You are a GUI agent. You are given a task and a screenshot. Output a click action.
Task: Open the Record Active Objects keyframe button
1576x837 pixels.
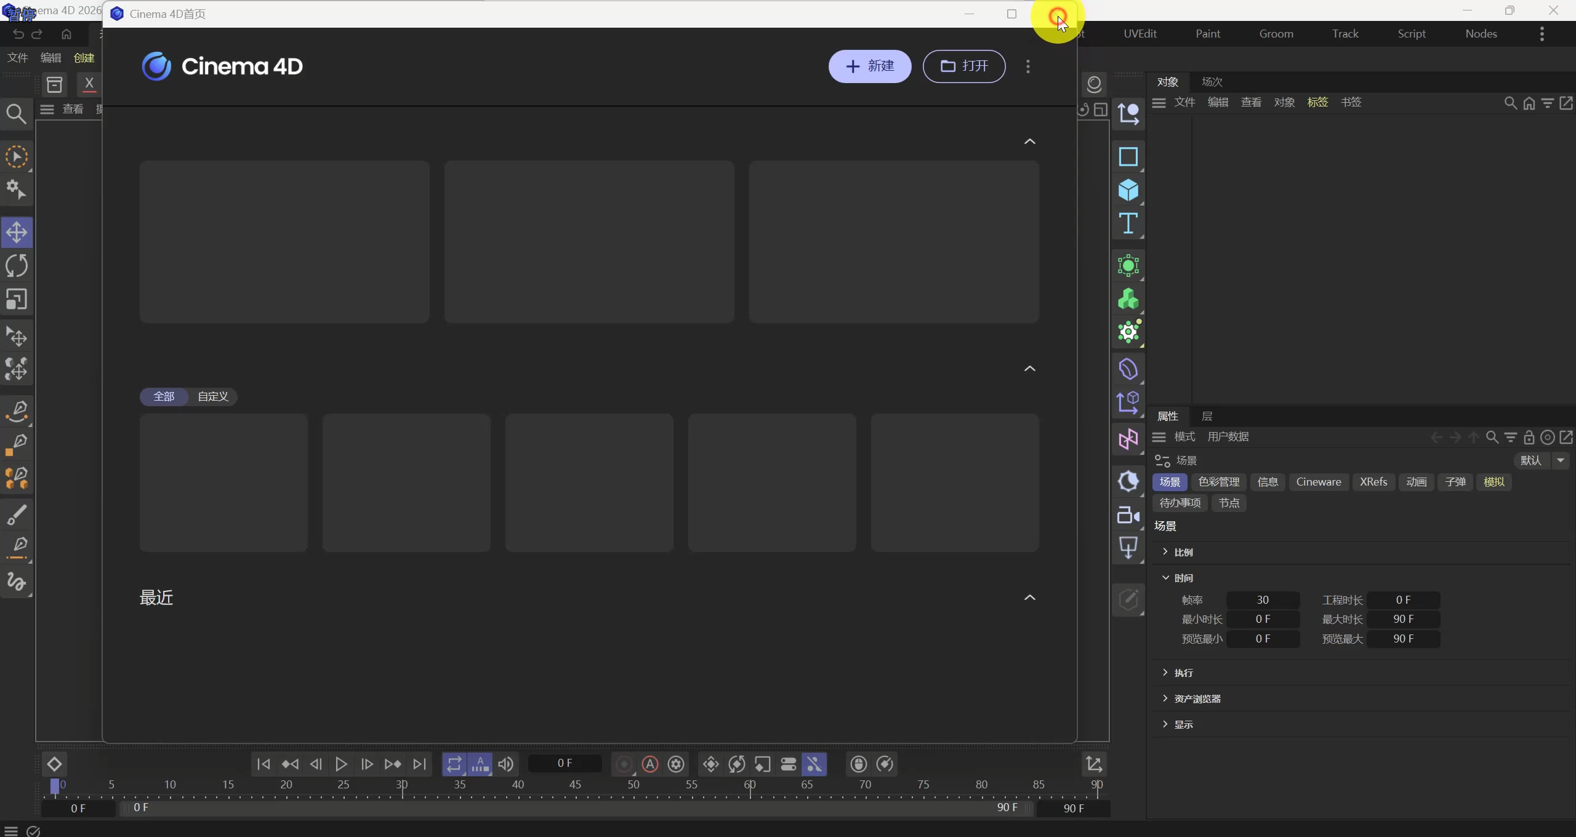(624, 764)
